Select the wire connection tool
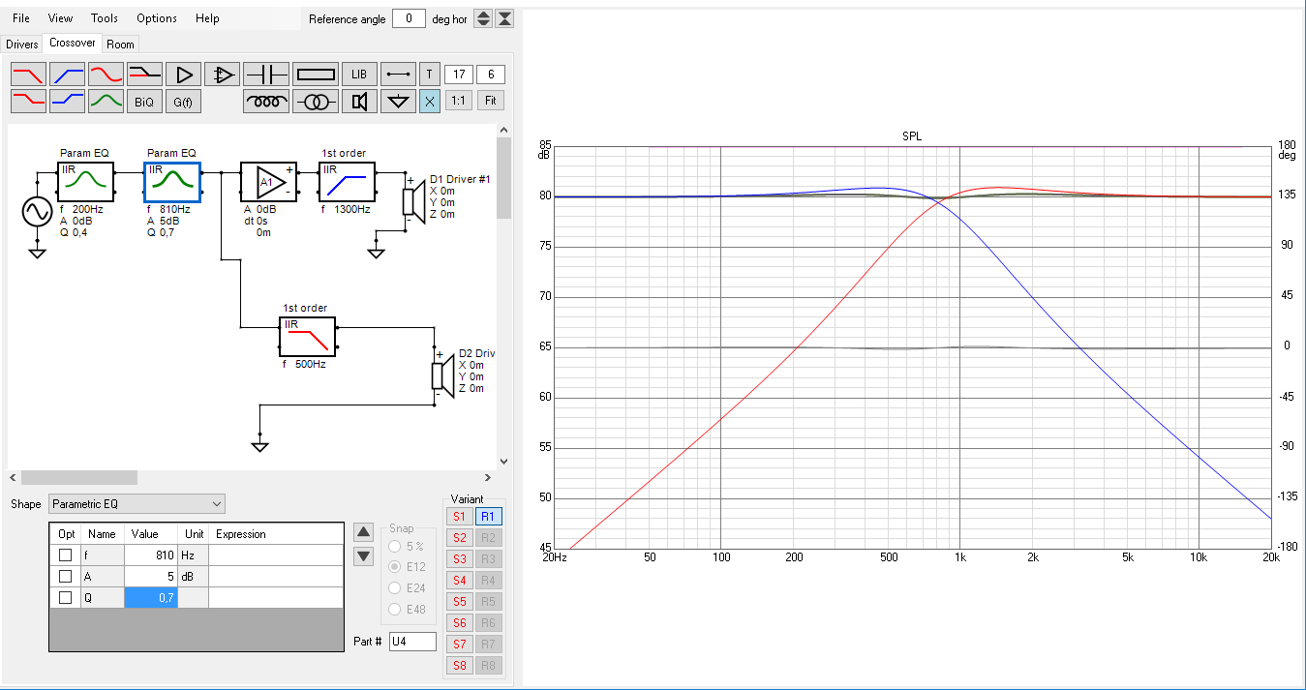This screenshot has height=690, width=1306. click(398, 75)
